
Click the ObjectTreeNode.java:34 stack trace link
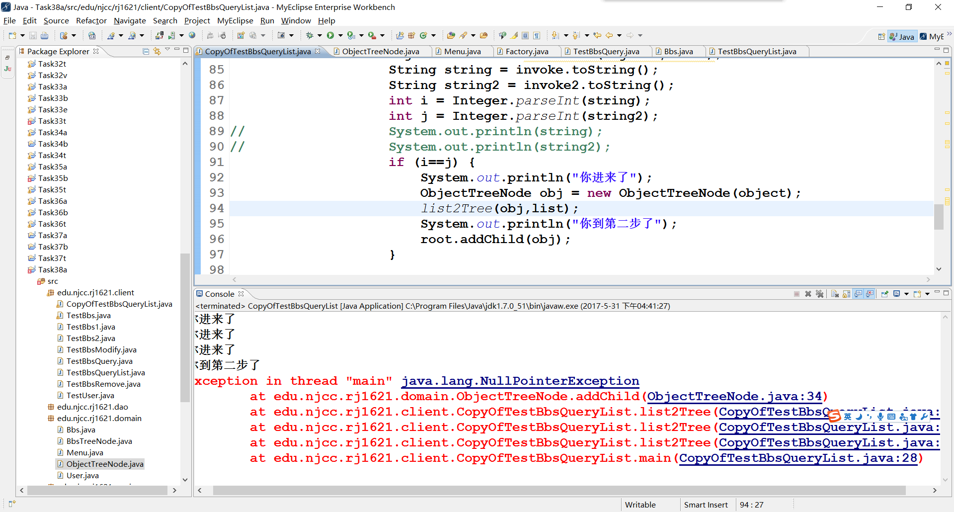[x=734, y=396]
